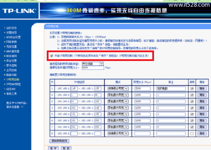Uncheck the enable checkbox for rule 6
Viewport: 211px width, 150px height.
pyautogui.click(x=192, y=121)
